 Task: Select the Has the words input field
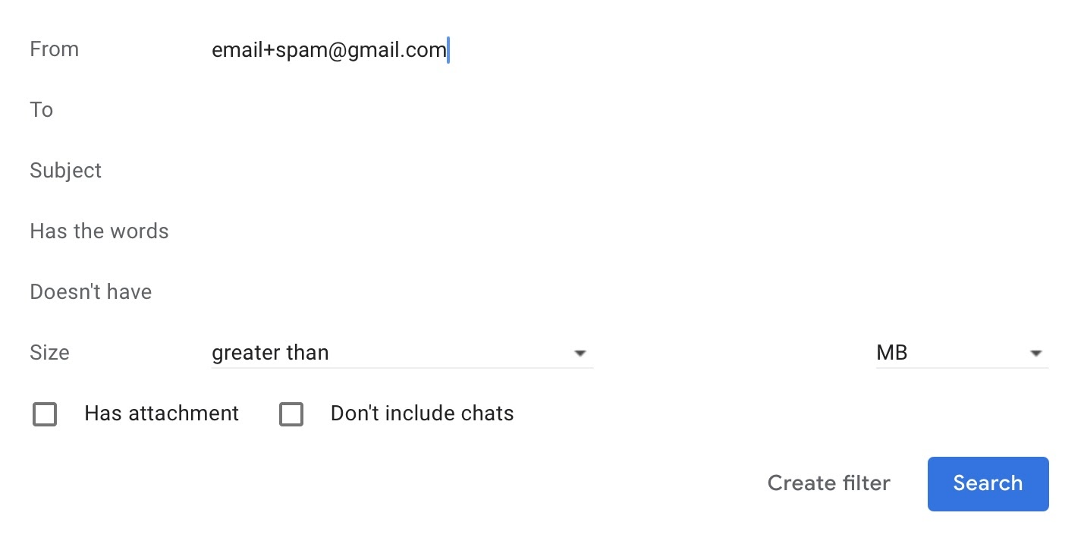coord(630,232)
